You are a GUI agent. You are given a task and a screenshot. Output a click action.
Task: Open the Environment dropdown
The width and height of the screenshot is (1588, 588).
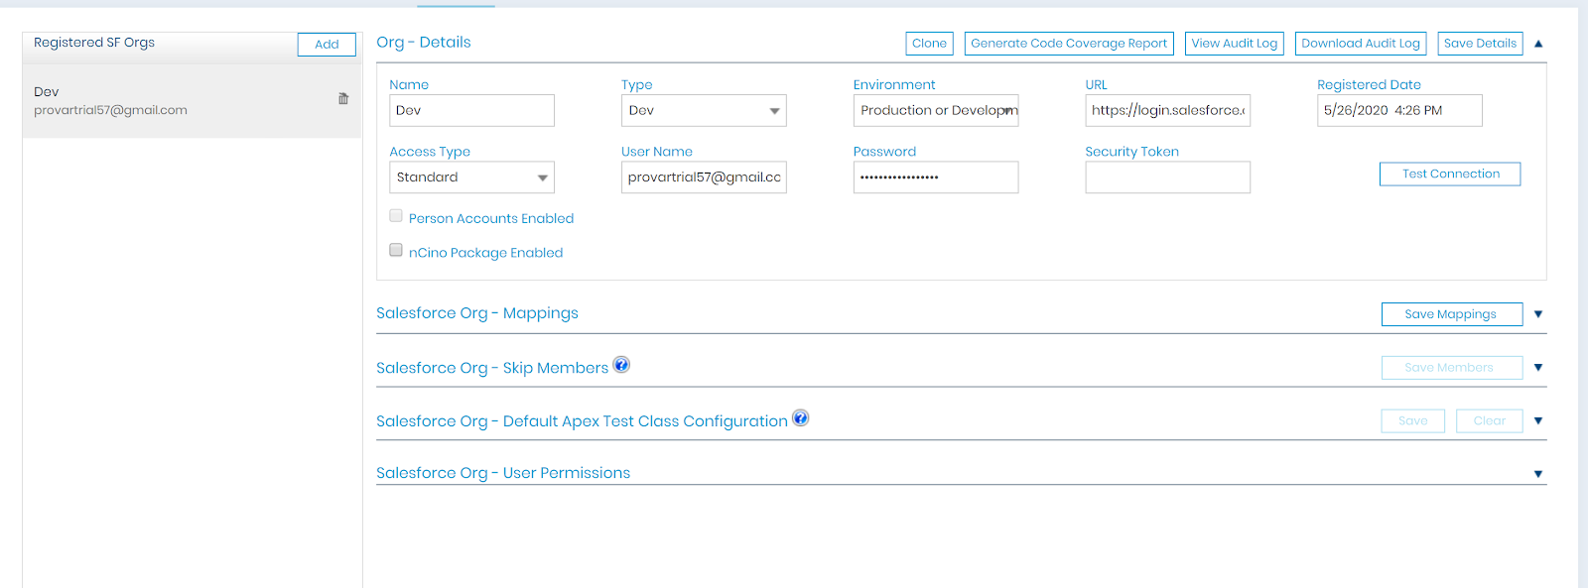[936, 110]
